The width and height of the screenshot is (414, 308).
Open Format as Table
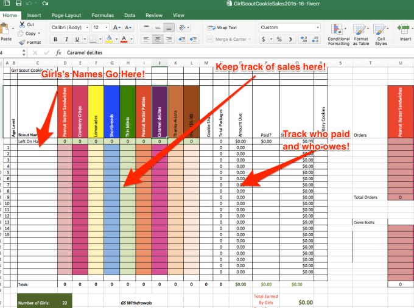tap(361, 35)
